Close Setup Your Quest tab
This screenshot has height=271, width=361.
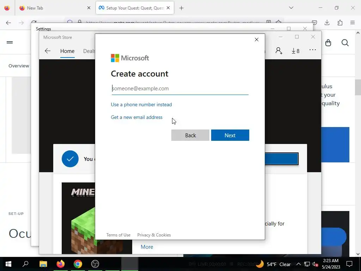point(168,8)
